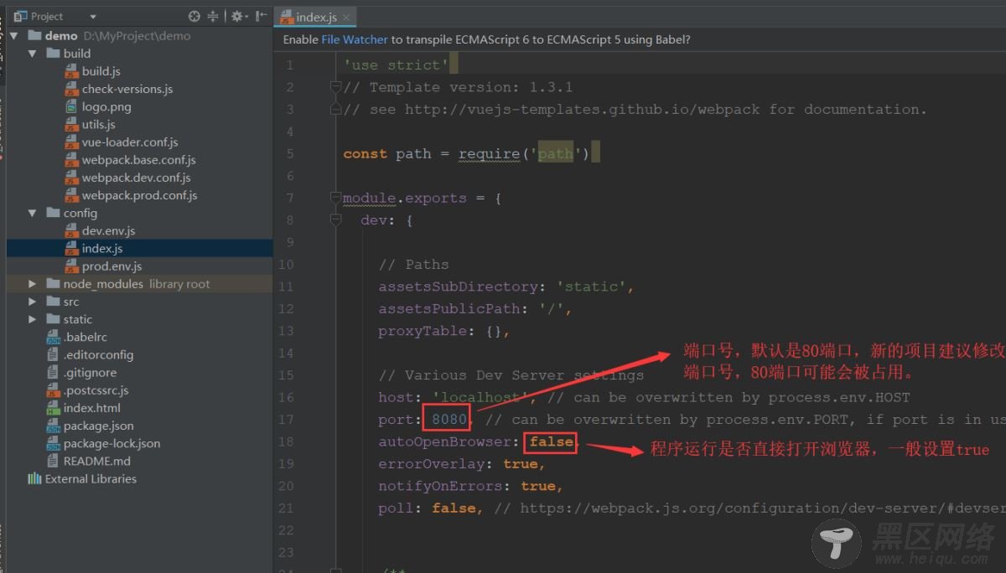The height and width of the screenshot is (573, 1006).
Task: Select webpack.base.conf.js file
Action: [x=138, y=159]
